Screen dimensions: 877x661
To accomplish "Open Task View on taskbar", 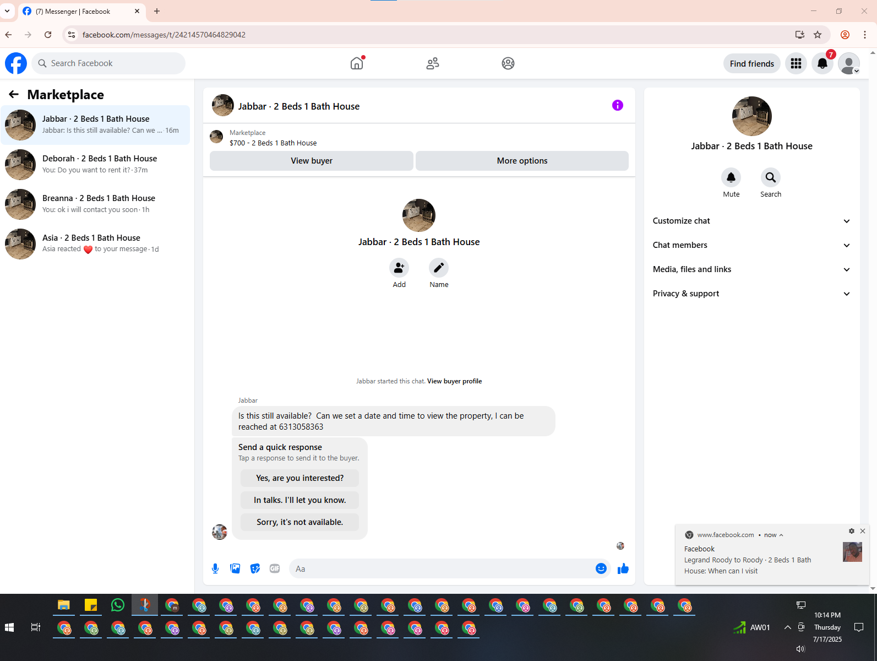I will coord(36,627).
